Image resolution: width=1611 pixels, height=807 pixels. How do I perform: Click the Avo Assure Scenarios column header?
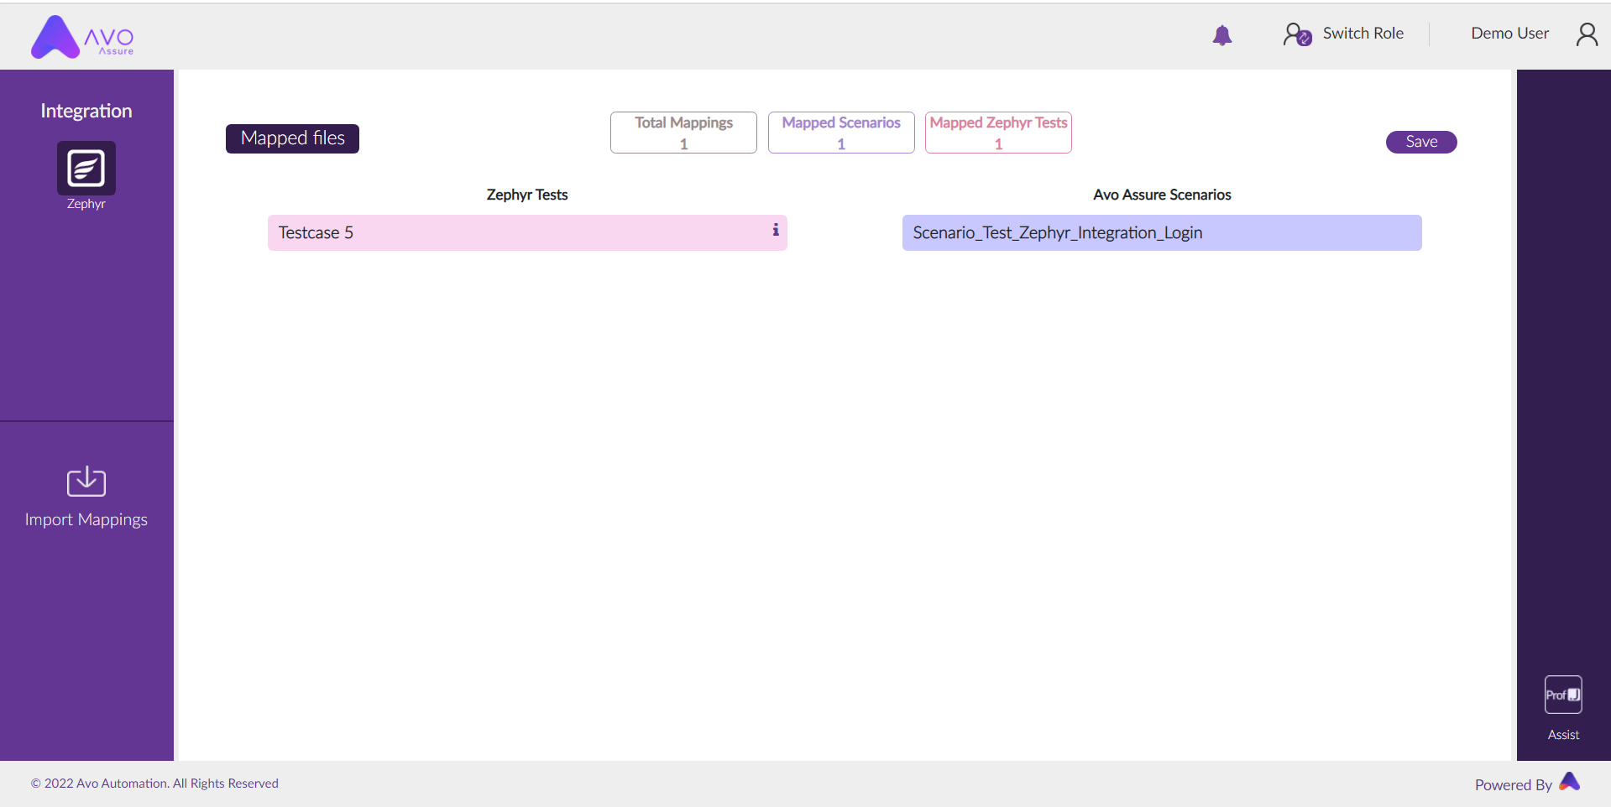click(x=1162, y=195)
